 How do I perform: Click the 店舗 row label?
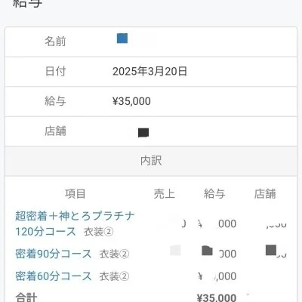pyautogui.click(x=55, y=131)
